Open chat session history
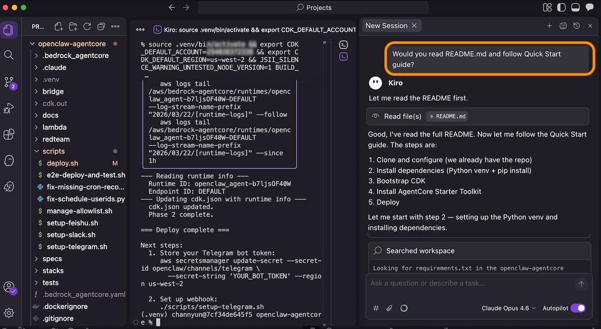The height and width of the screenshot is (329, 601). click(x=577, y=26)
